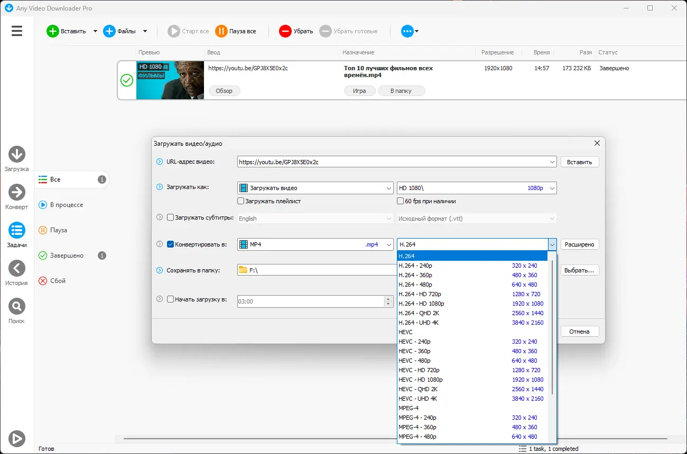Click the round play icon at sidebar bottom
This screenshot has width=687, height=454.
click(17, 438)
